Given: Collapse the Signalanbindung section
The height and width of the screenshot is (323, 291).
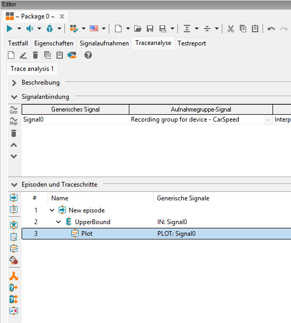Looking at the screenshot, I should pos(14,97).
